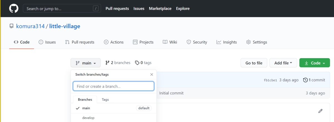This screenshot has width=334, height=122.
Task: Select the main branch in list
Action: click(x=114, y=108)
